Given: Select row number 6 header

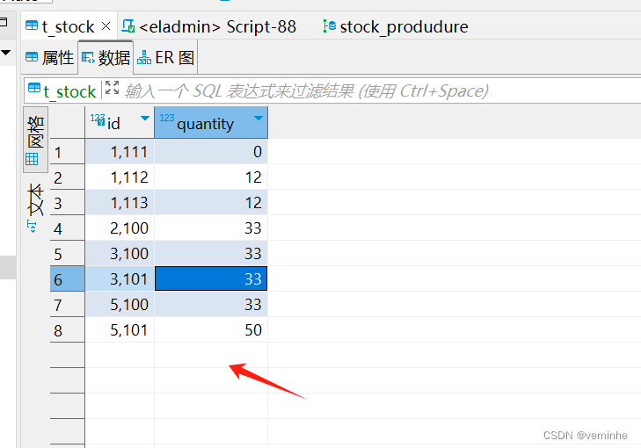Looking at the screenshot, I should tap(68, 279).
